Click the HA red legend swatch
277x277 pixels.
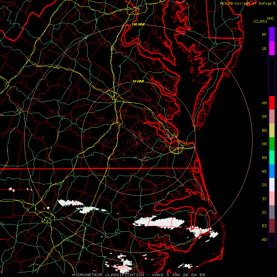point(272,103)
